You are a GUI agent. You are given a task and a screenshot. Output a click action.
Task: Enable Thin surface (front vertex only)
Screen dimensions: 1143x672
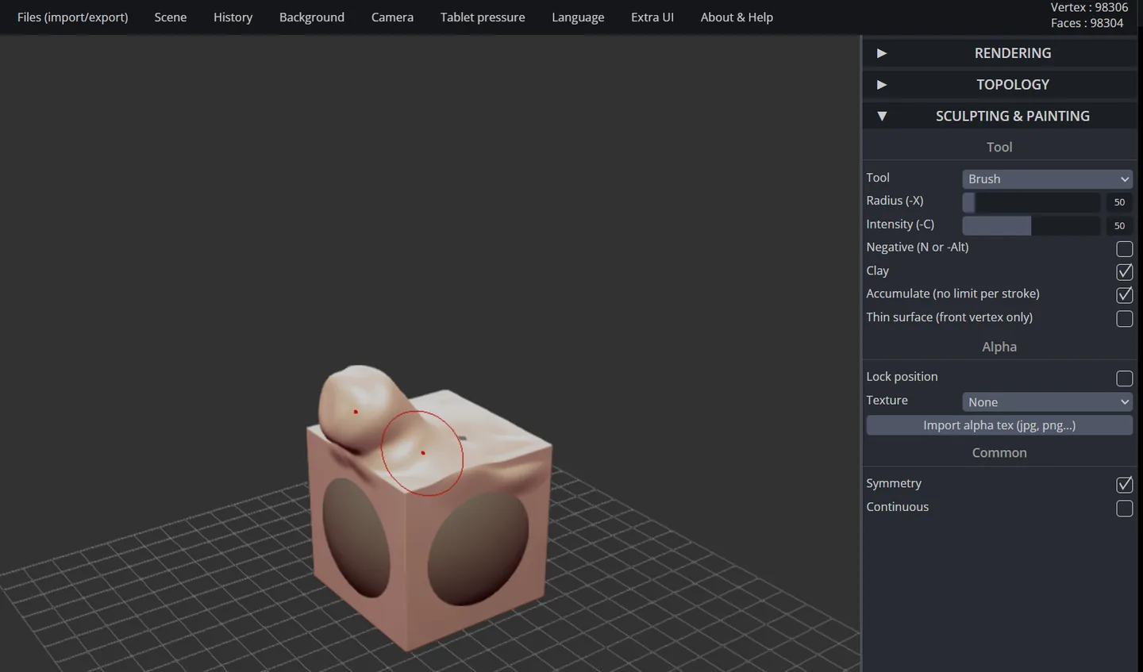click(1124, 319)
